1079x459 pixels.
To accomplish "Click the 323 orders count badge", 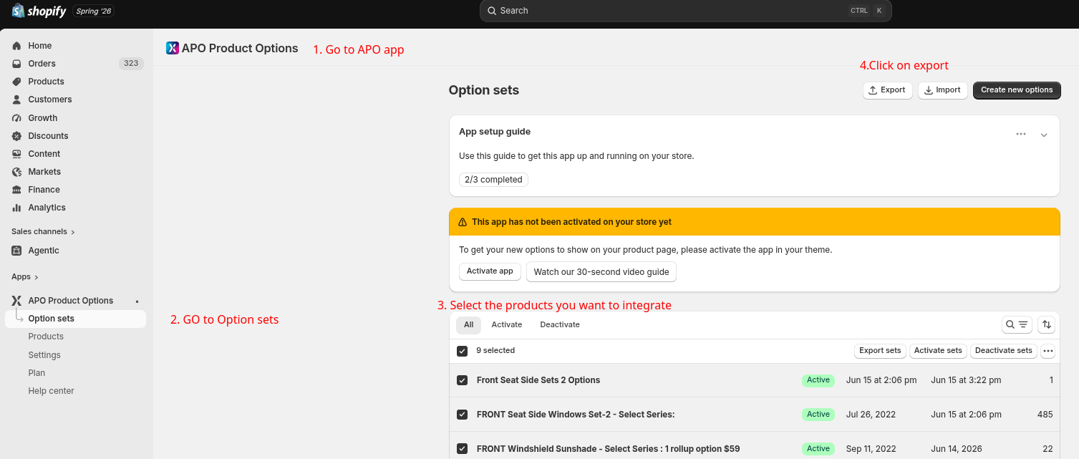I will point(131,64).
